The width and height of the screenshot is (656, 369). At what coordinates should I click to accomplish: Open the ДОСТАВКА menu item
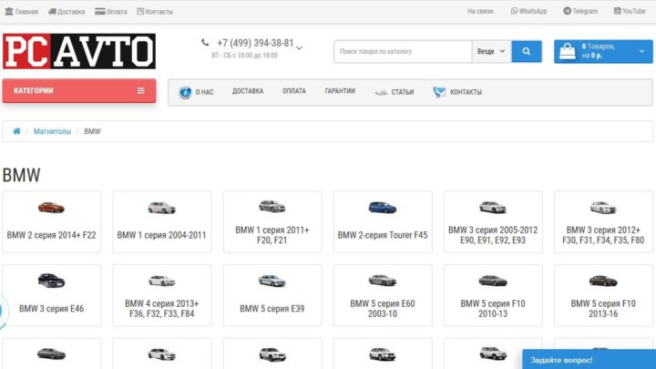click(248, 91)
